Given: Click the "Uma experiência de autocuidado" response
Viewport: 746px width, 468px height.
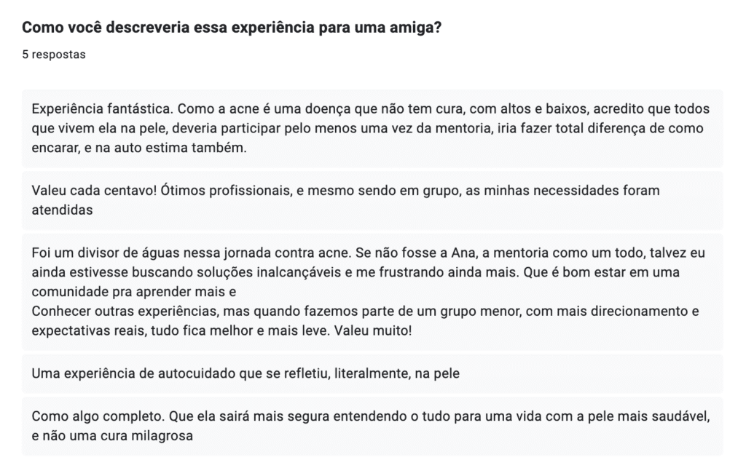Looking at the screenshot, I should (246, 373).
